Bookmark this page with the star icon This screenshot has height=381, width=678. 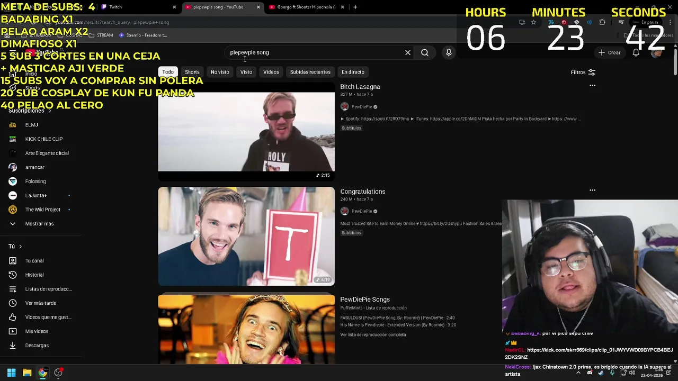[533, 22]
